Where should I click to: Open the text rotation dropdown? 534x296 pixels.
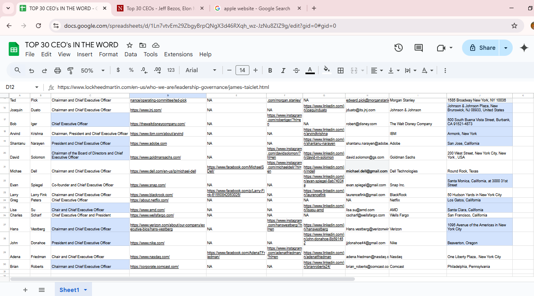pos(427,70)
